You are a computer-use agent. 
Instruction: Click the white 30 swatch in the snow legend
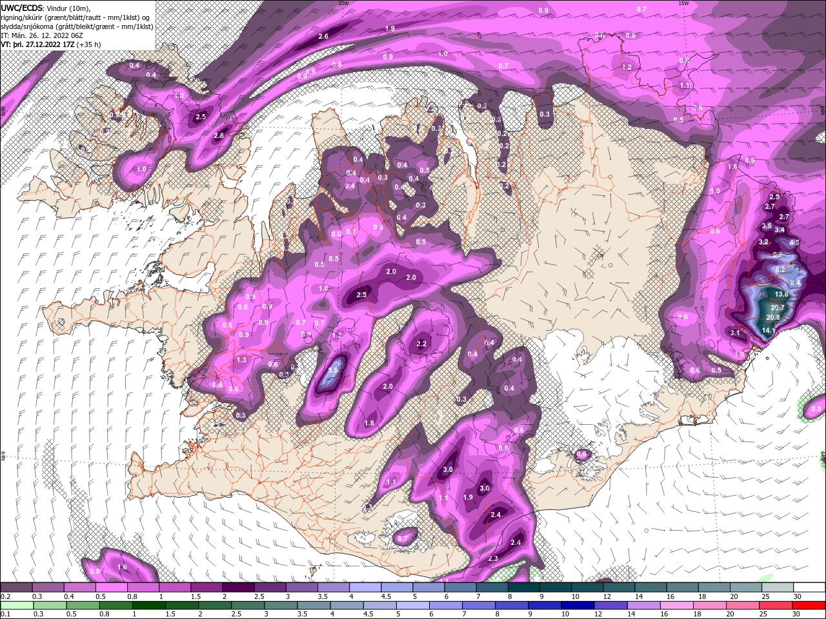coord(809,587)
